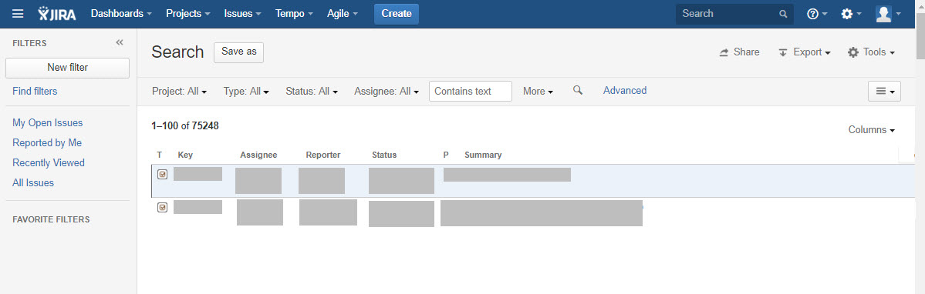Open Find filters link
The image size is (925, 294).
(x=35, y=91)
